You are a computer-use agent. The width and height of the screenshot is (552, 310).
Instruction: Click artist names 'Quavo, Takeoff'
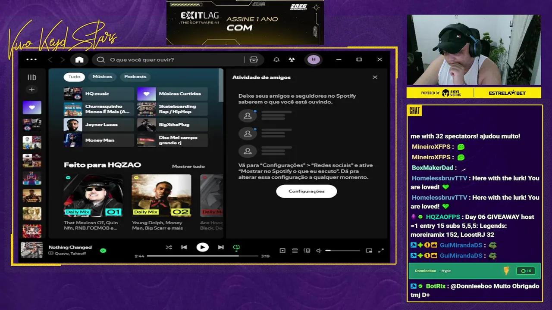point(70,254)
